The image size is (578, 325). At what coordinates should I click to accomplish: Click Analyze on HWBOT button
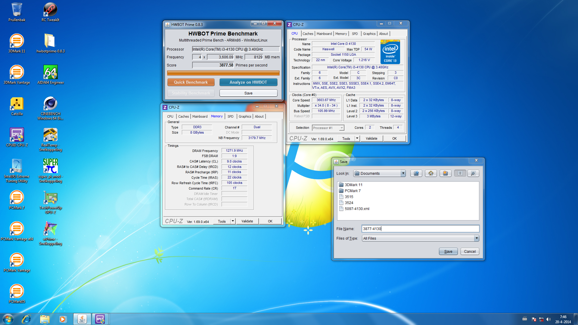click(x=248, y=82)
